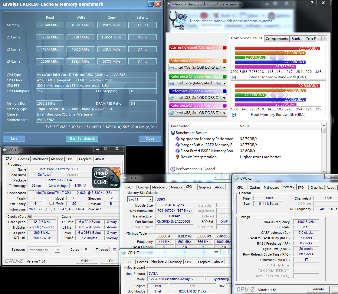This screenshot has height=294, width=338.
Task: Click the Results Interpretation lightbulb icon
Action: [x=178, y=157]
